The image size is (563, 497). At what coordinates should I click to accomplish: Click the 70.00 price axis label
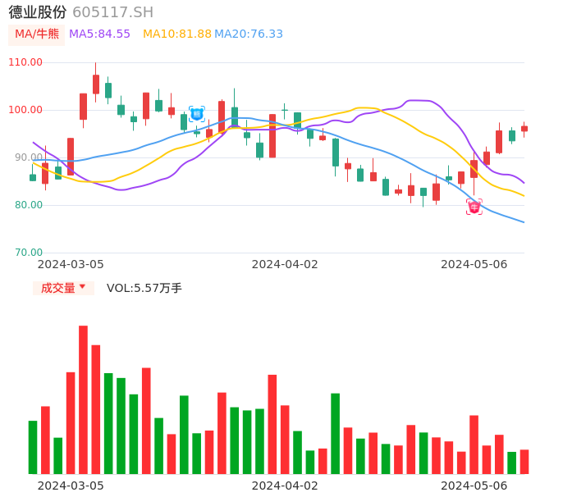coord(26,253)
